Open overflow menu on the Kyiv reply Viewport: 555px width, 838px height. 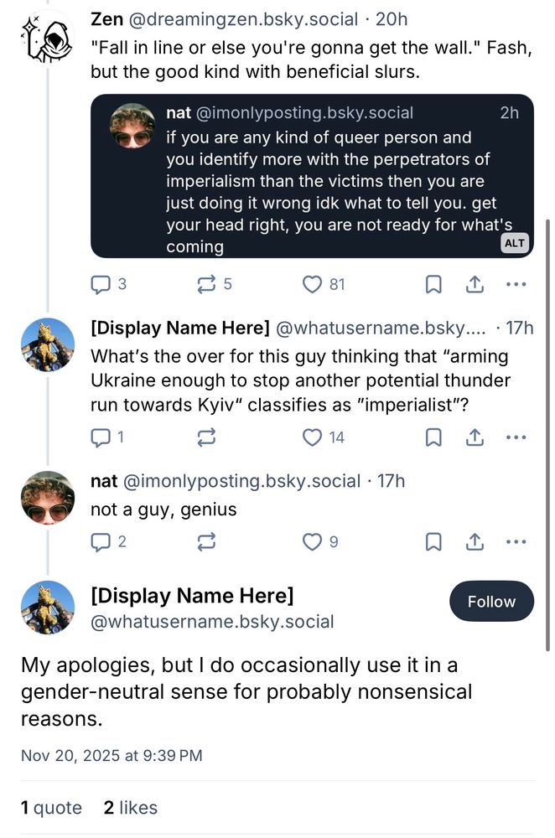coord(516,437)
